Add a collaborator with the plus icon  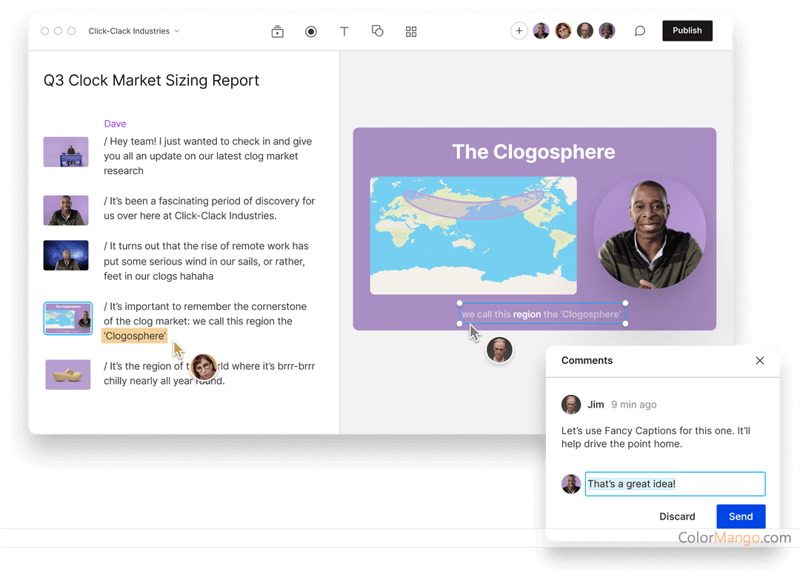519,31
